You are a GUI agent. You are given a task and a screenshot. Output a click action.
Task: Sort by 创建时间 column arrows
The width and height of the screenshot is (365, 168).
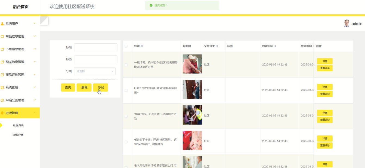[x=275, y=46]
